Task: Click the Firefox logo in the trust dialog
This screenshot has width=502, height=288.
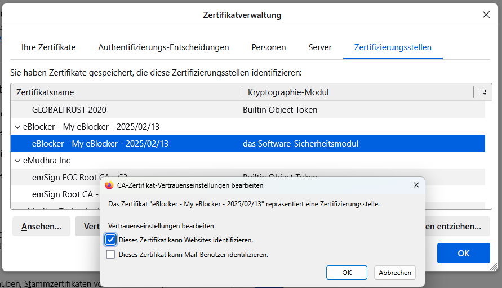Action: 109,185
